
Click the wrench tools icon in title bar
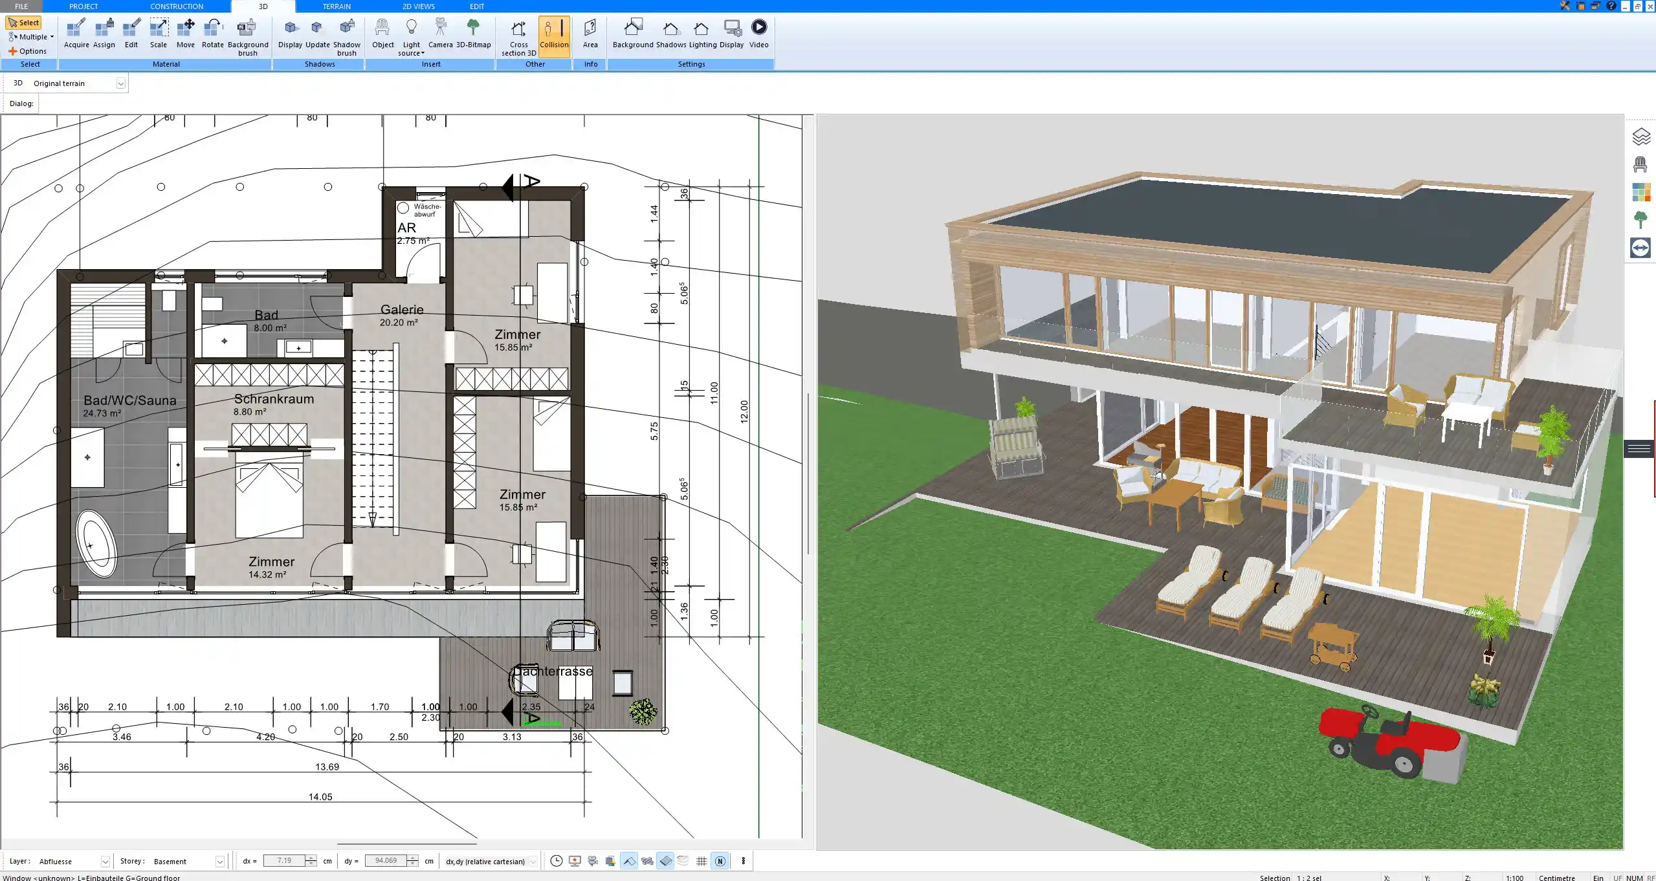(1565, 6)
